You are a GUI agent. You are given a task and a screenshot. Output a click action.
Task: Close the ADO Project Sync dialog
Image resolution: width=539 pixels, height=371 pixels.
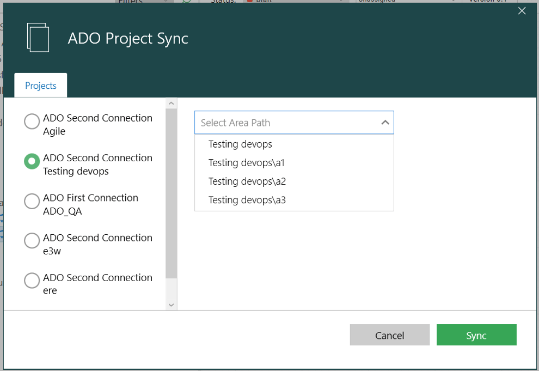522,10
